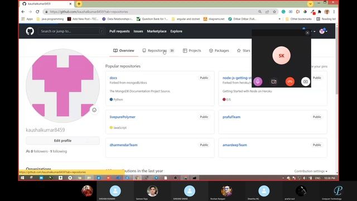Open the mongodb/docs fork source link
Screen dimensions: 357x201
point(136,83)
